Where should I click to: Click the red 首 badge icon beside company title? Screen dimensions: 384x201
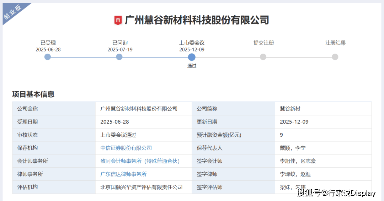point(118,20)
